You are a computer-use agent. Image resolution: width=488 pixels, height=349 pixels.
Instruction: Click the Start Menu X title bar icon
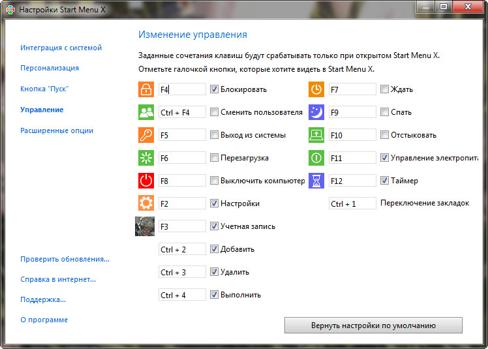[10, 10]
